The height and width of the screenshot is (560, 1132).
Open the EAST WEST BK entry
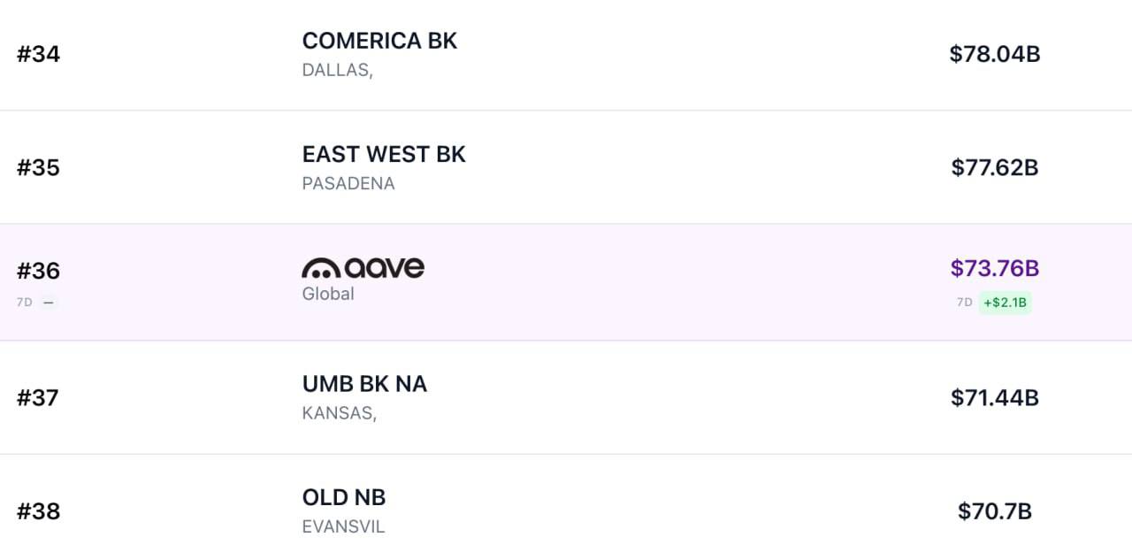(384, 154)
